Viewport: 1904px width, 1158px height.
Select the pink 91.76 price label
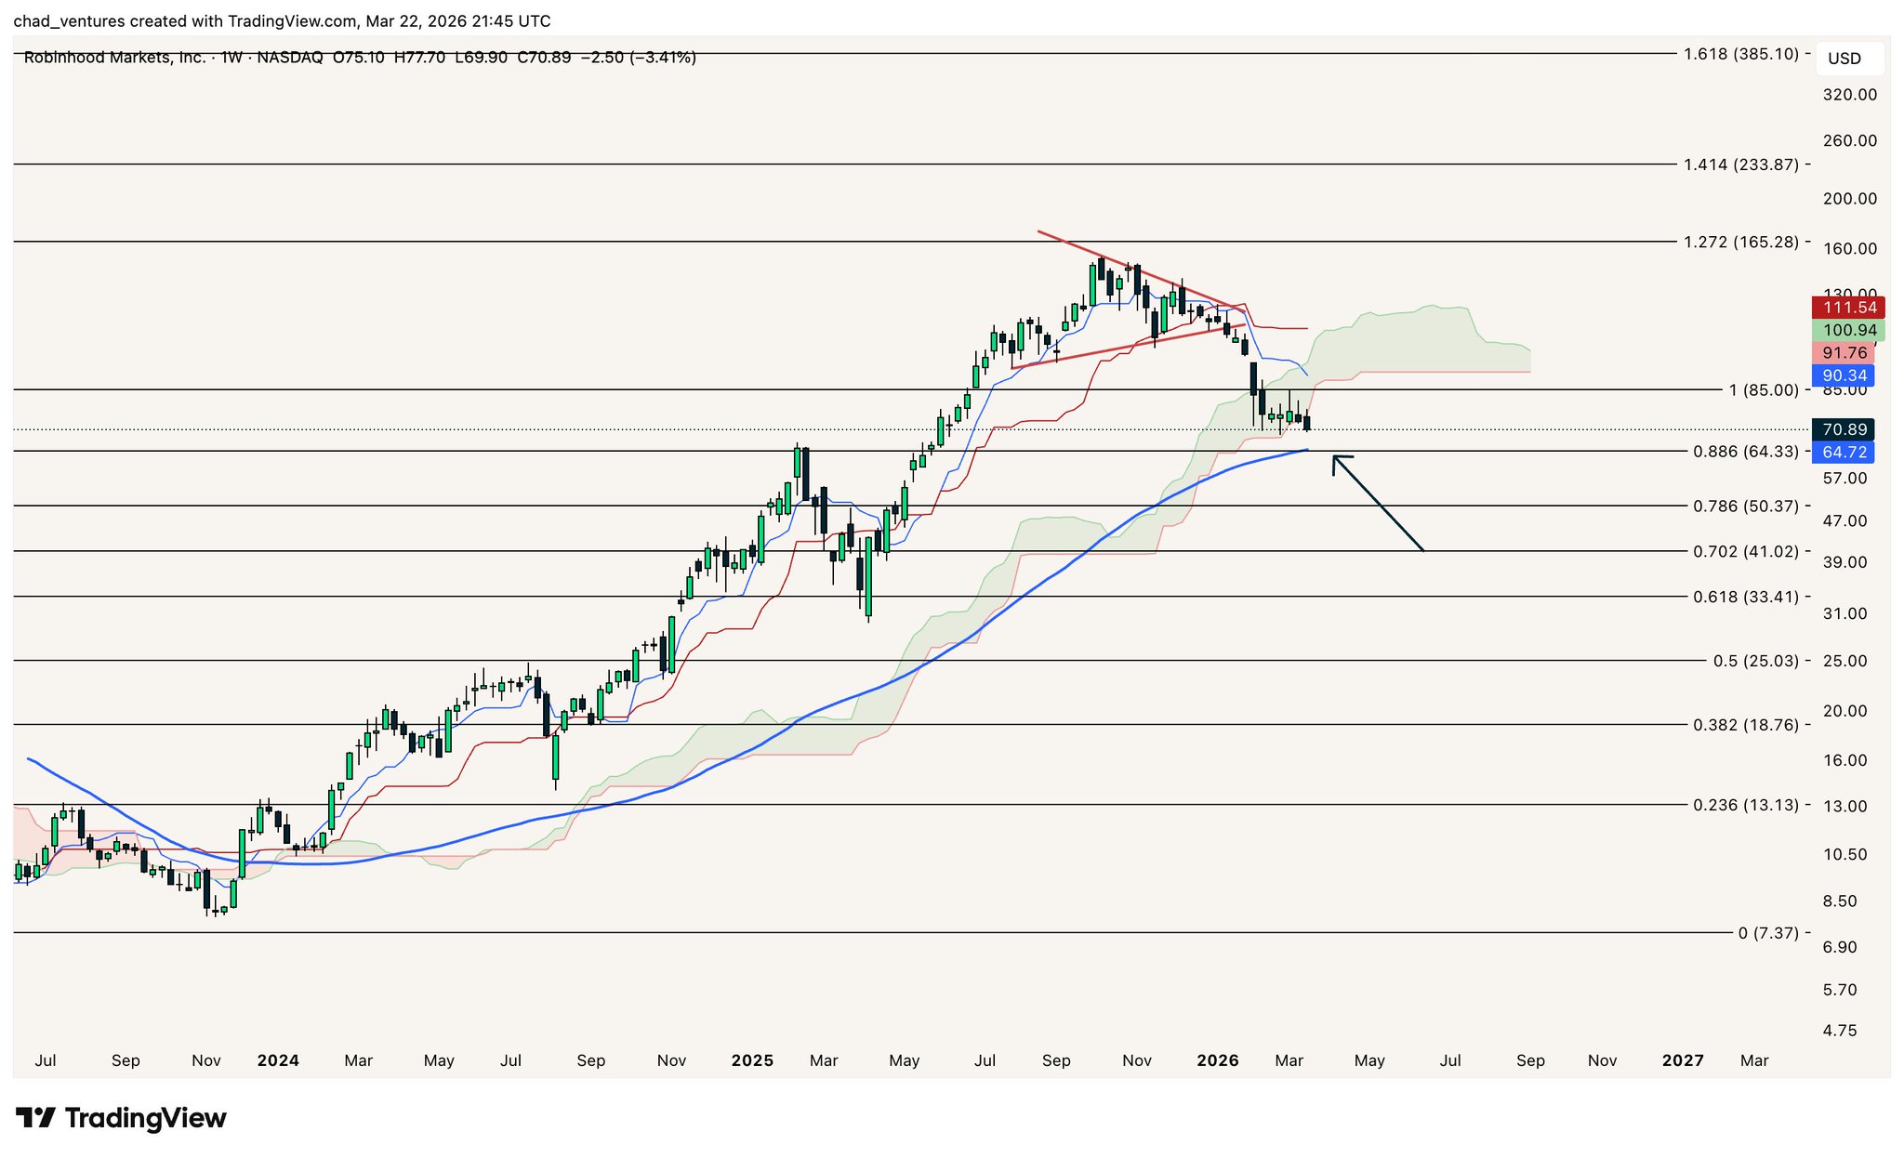tap(1844, 353)
